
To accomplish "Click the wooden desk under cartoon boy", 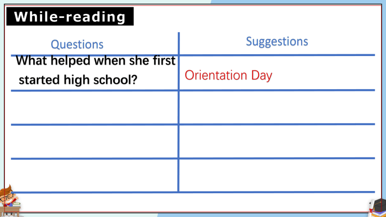I will [10, 211].
